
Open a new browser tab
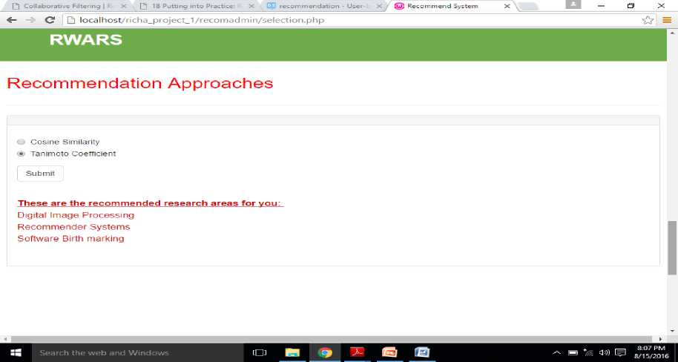[x=527, y=6]
